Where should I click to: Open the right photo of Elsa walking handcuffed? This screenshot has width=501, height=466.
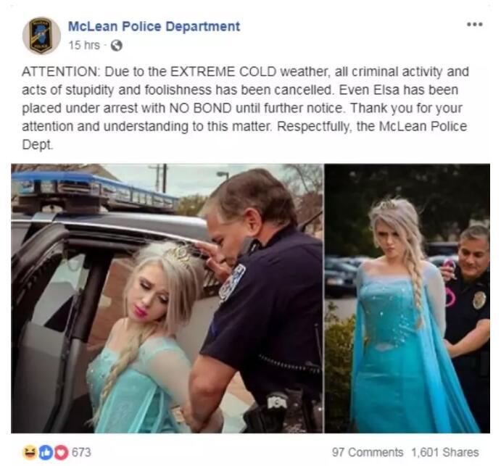[407, 299]
